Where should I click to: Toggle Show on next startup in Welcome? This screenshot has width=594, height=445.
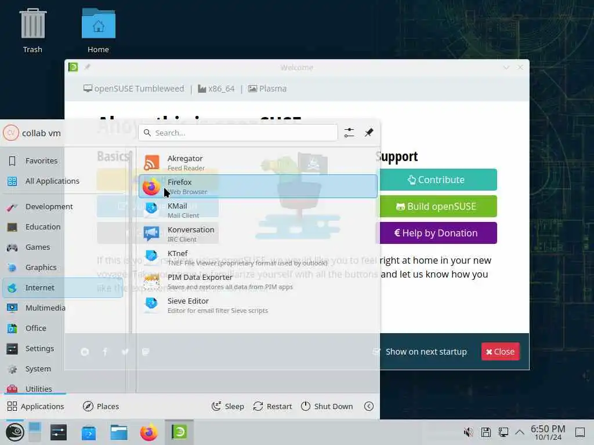420,352
